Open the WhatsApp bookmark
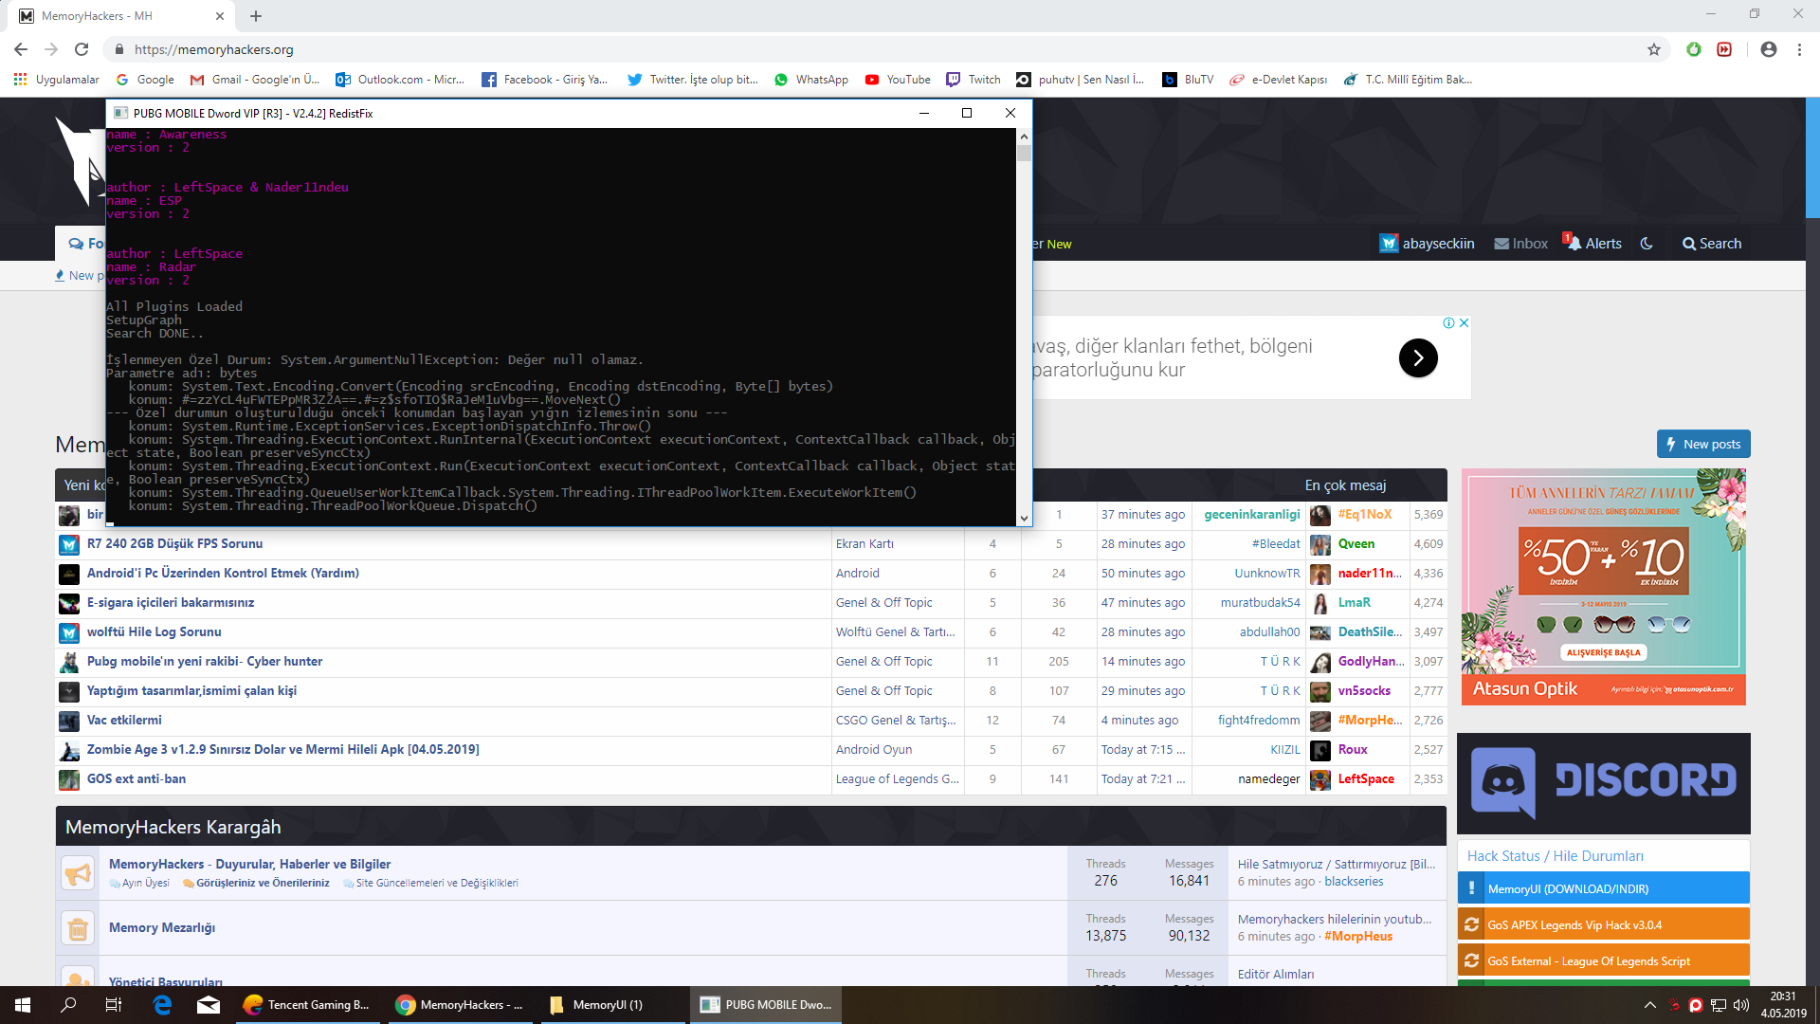The height and width of the screenshot is (1024, 1820). [x=811, y=80]
